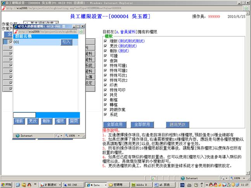Uncheck the 增新 permission checkbox

tap(106, 41)
